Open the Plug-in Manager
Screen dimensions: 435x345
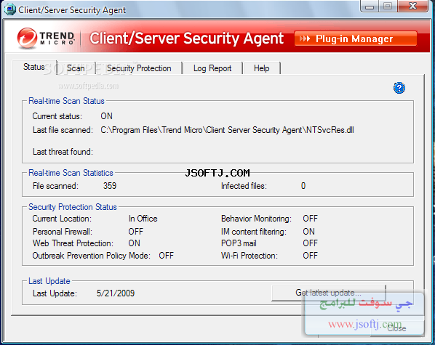click(356, 38)
